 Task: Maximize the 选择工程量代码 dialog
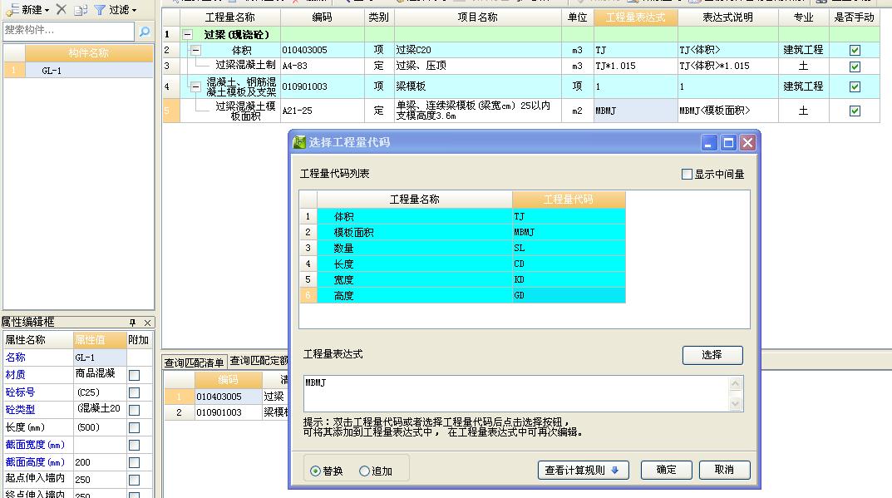point(728,142)
